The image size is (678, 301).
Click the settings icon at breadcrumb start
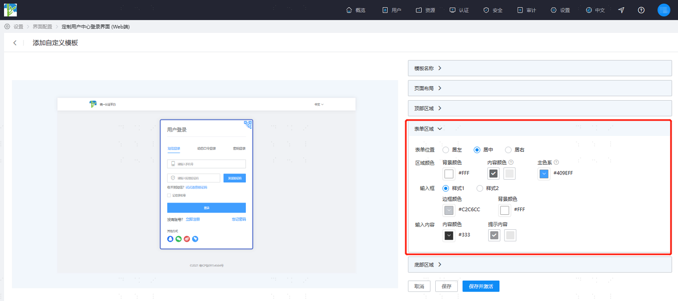[7, 27]
